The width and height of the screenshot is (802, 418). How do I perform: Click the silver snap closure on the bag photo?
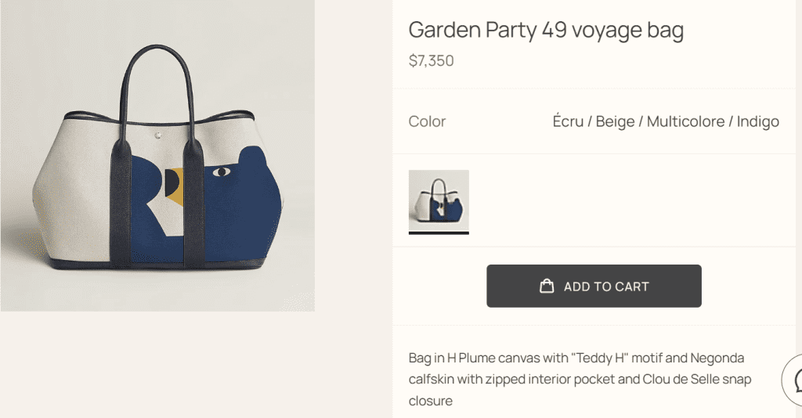[x=159, y=135]
